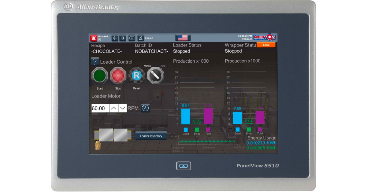Click the Mighty Q's logo

coord(265,37)
